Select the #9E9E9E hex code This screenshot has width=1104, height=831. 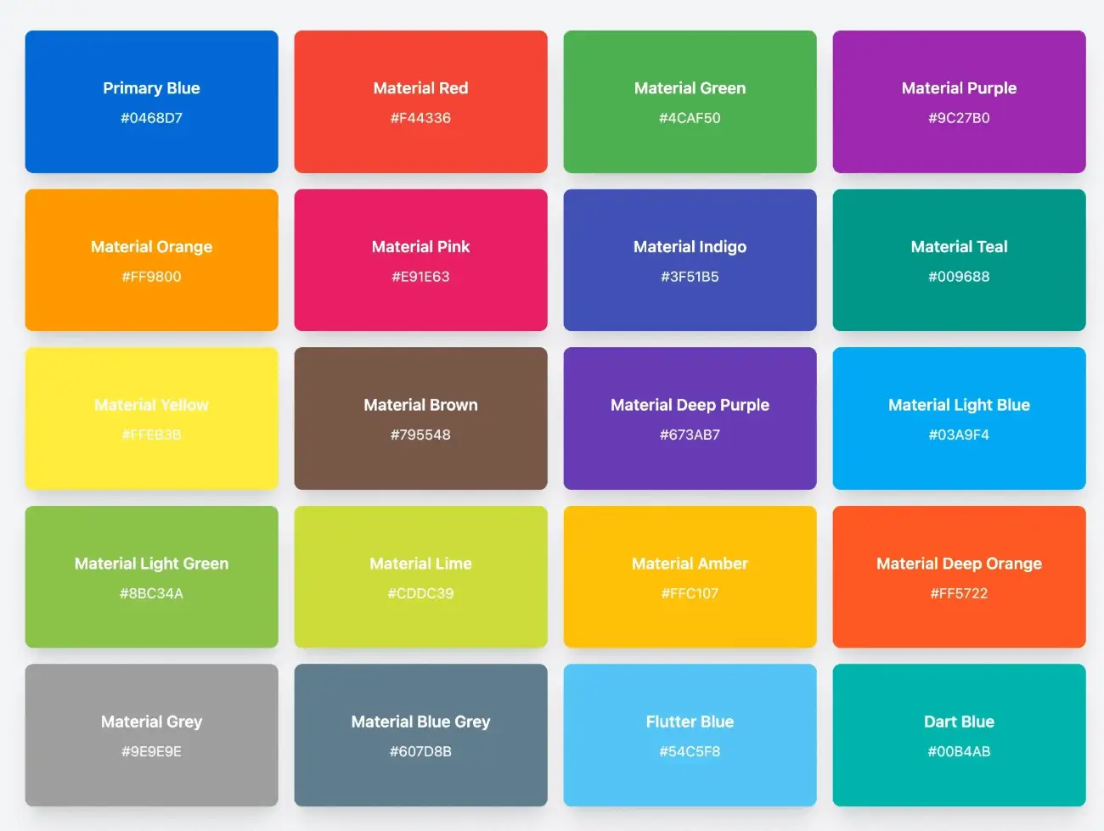(x=151, y=751)
